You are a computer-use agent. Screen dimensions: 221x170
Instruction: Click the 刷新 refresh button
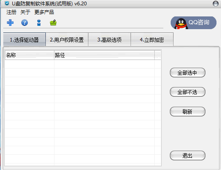point(187,112)
